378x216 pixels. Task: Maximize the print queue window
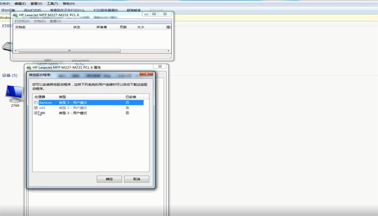click(x=154, y=14)
